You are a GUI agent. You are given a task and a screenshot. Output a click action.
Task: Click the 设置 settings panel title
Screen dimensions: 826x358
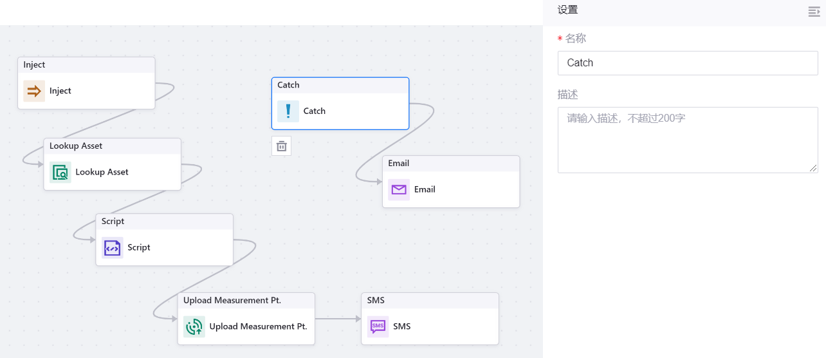tap(567, 10)
